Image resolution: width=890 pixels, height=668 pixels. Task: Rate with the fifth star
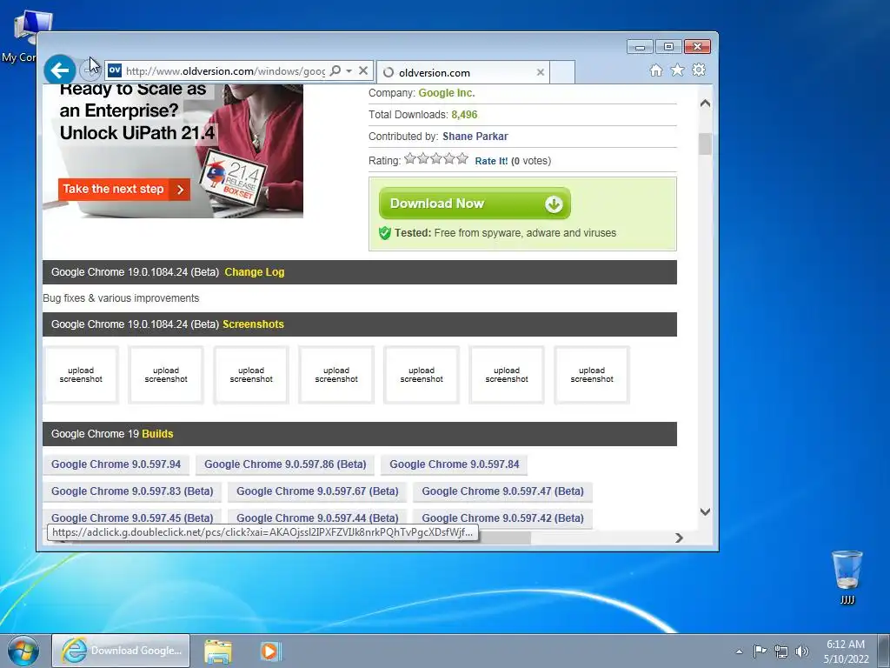462,158
